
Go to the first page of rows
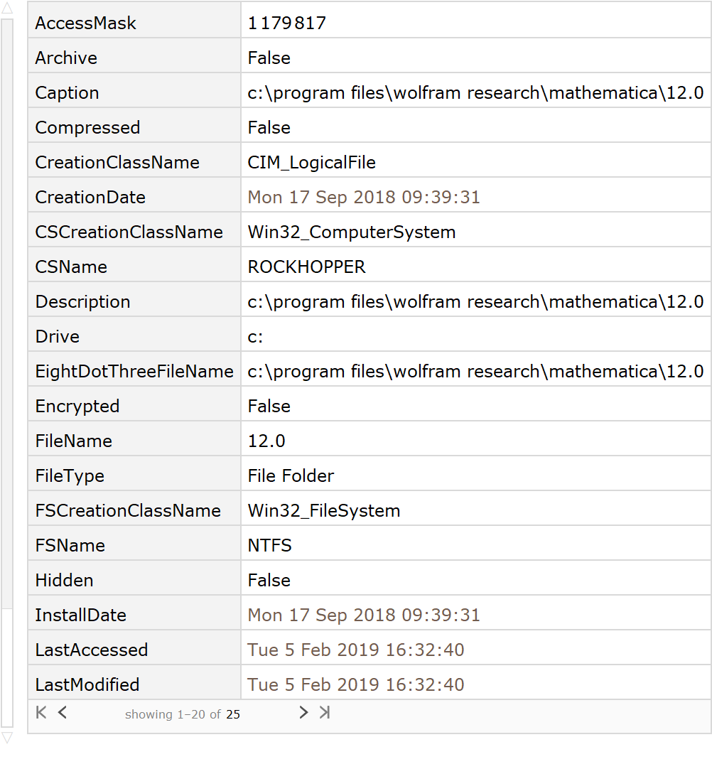41,713
